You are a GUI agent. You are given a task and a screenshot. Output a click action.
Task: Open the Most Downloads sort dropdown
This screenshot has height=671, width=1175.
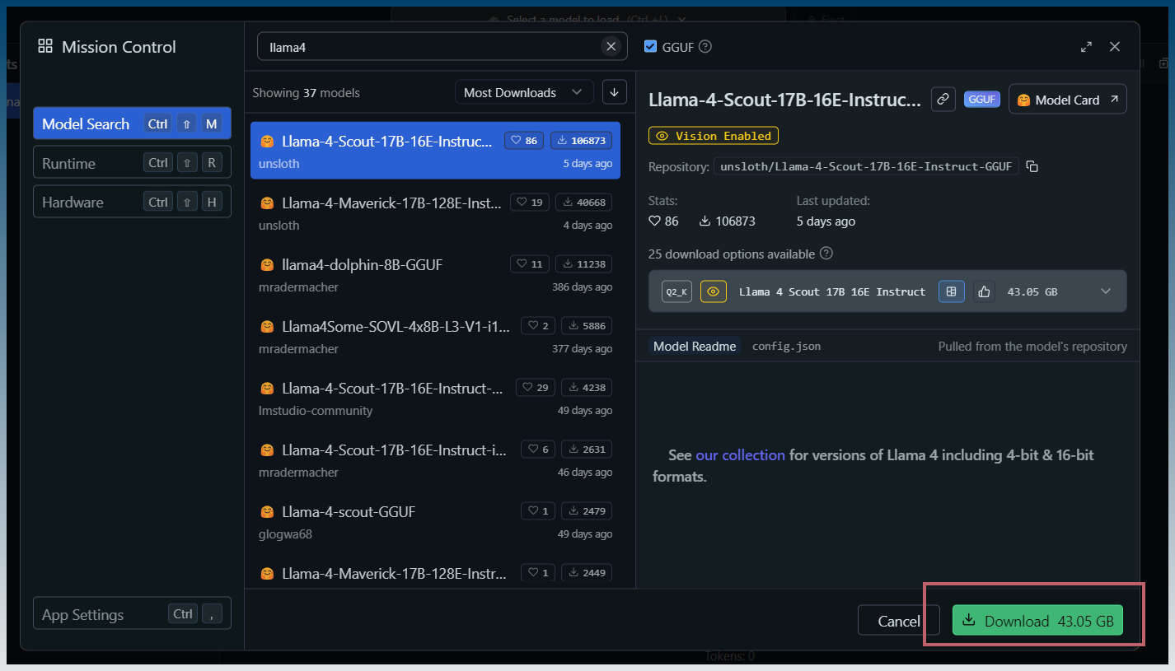[523, 92]
